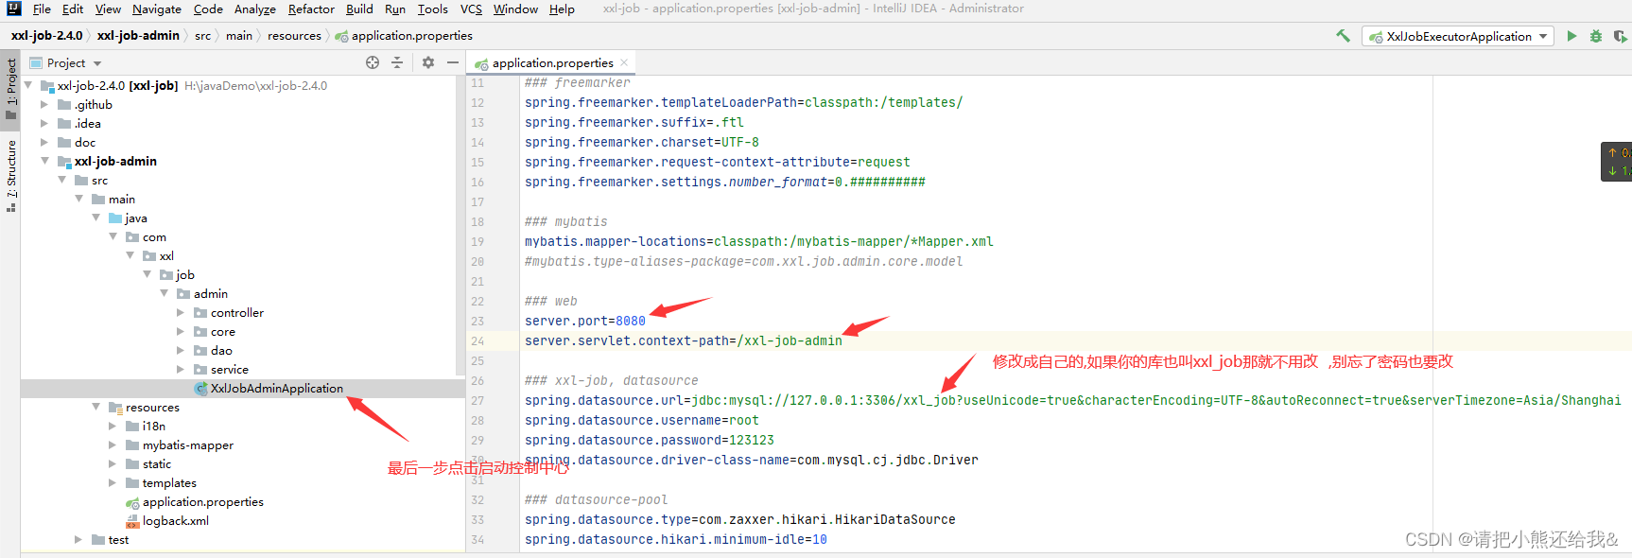The width and height of the screenshot is (1632, 558).
Task: Click the spring.datasource.password=123123 line
Action: pyautogui.click(x=650, y=440)
